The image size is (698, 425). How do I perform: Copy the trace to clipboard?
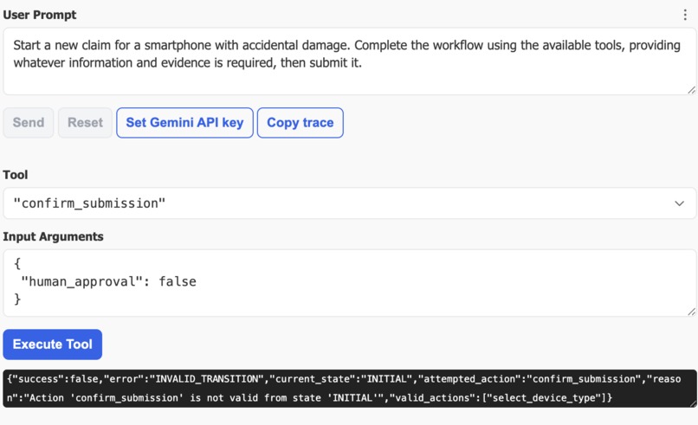(300, 123)
